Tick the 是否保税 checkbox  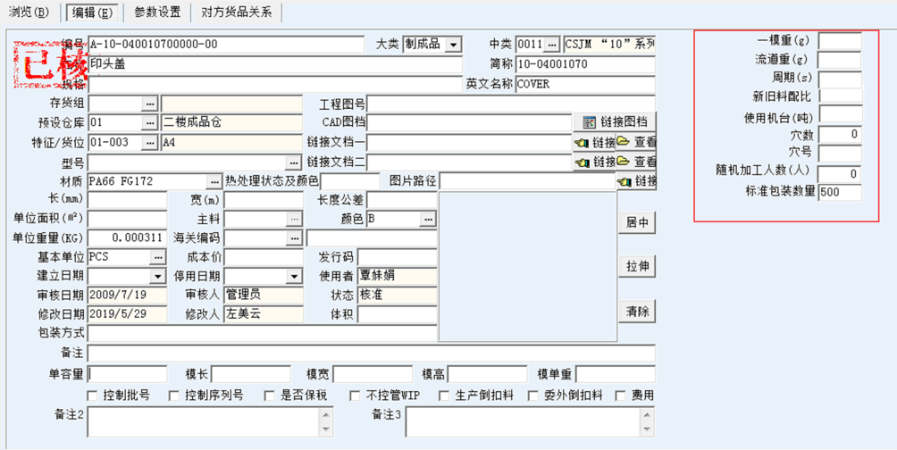point(270,396)
